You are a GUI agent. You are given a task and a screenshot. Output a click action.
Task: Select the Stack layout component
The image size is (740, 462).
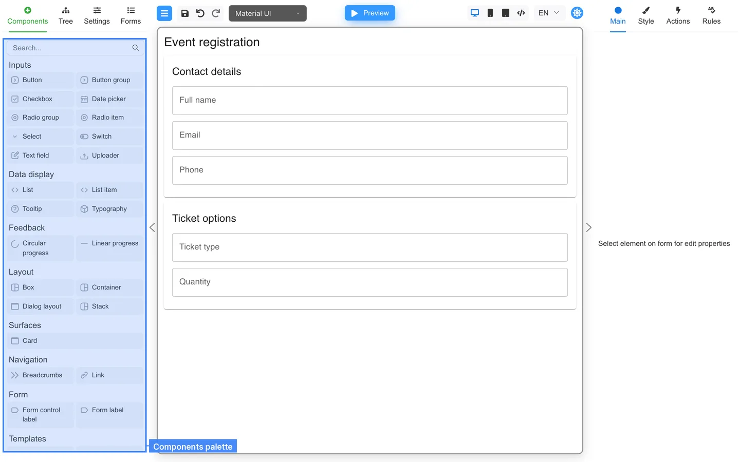pyautogui.click(x=109, y=306)
